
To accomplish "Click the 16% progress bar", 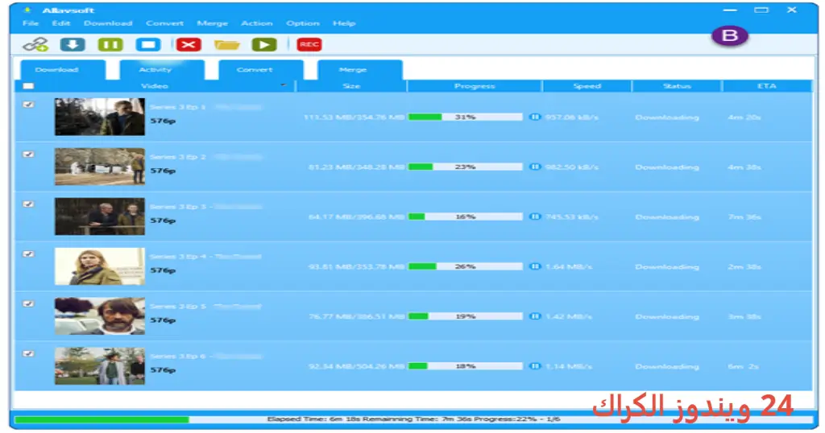I will 466,216.
